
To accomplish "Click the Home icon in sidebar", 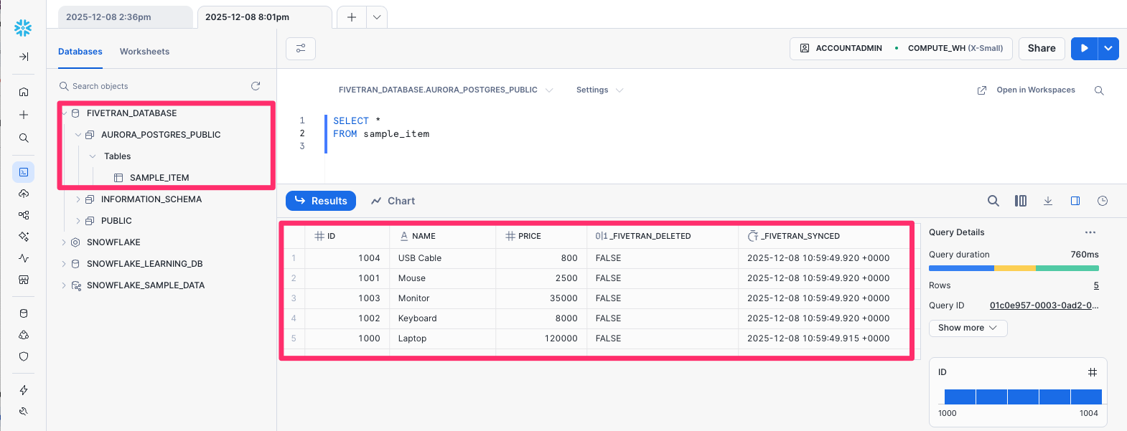I will pos(24,92).
